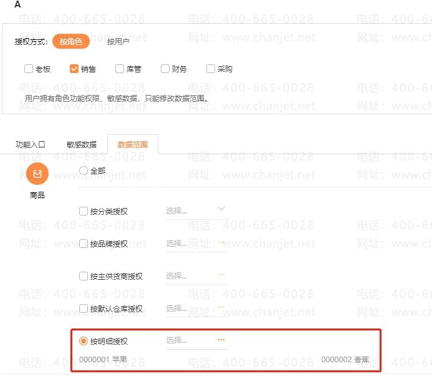Image resolution: width=432 pixels, height=376 pixels.
Task: Open warehouse picker ellipsis for 按默认仓库授权
Action: tap(221, 307)
